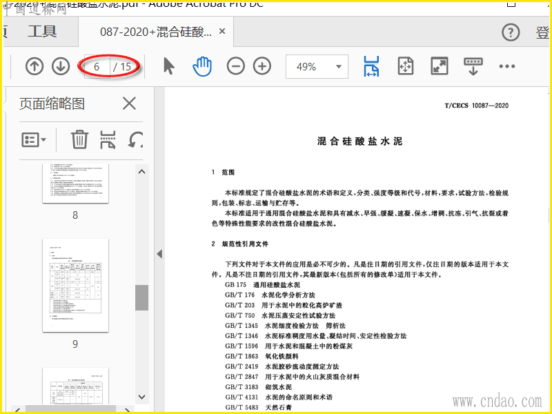Zoom out with the minus button
552x414 pixels.
click(235, 66)
